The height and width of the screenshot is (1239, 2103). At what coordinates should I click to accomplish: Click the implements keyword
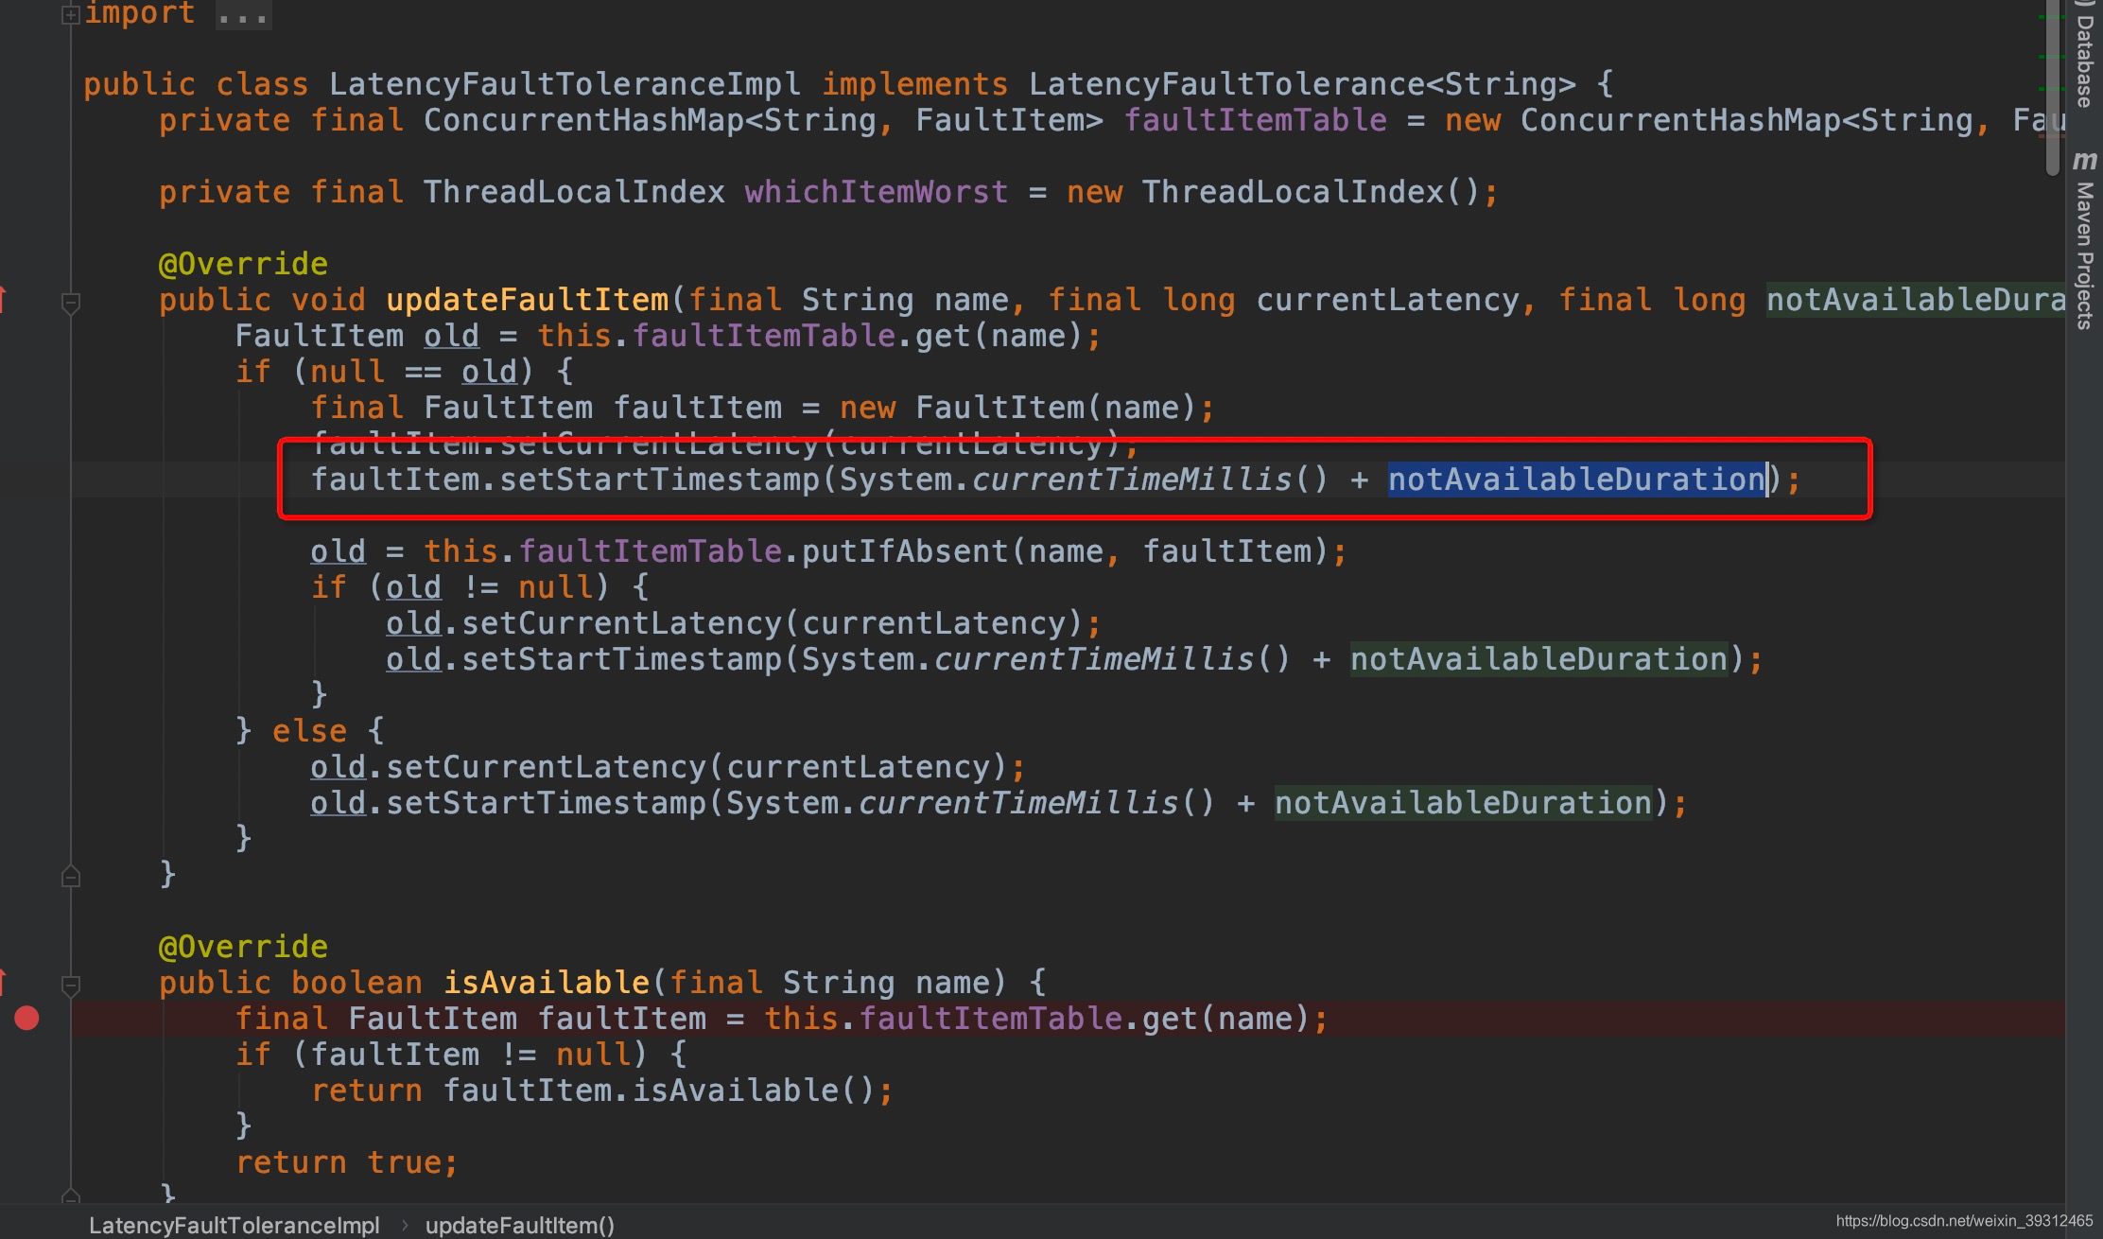pos(914,84)
